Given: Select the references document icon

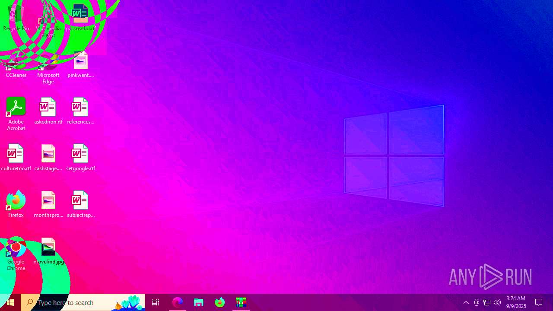Looking at the screenshot, I should tap(80, 111).
